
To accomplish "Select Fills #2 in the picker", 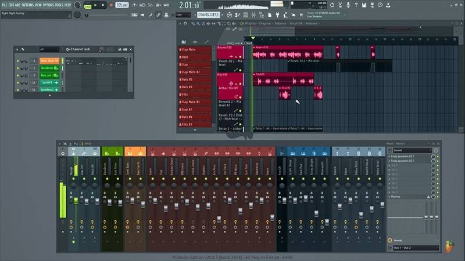I will 195,124.
